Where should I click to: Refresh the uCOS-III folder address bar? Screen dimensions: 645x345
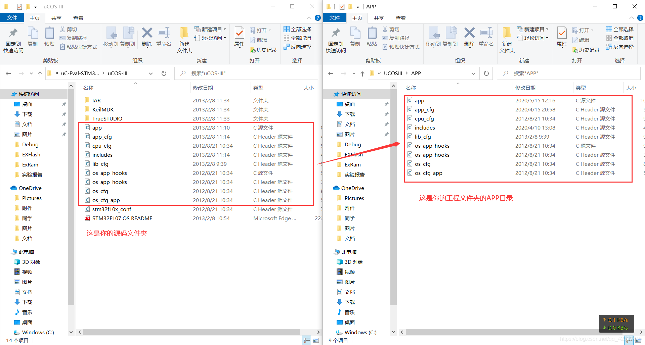pos(164,73)
